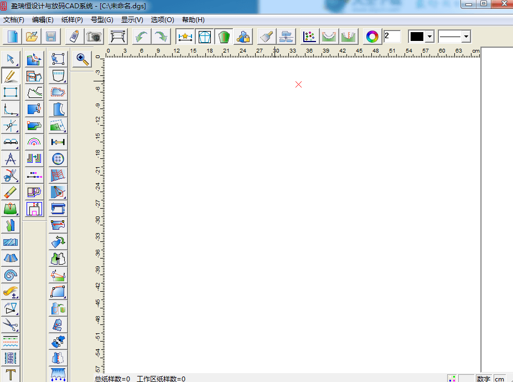Open the 纸样(P) menu
This screenshot has height=382, width=513.
pyautogui.click(x=72, y=19)
